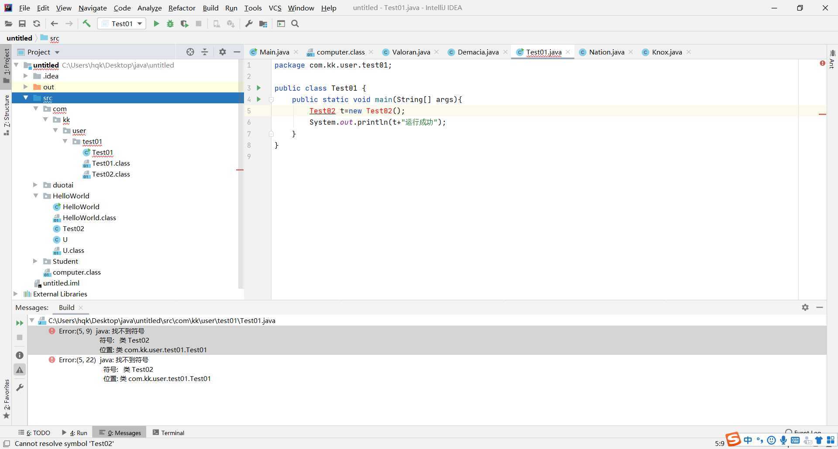Toggle show info icon in Messages panel
This screenshot has height=449, width=838.
pos(20,355)
